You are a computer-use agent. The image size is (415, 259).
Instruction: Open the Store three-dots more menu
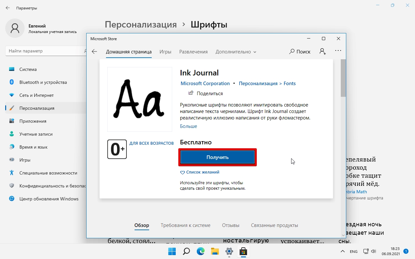coord(338,51)
